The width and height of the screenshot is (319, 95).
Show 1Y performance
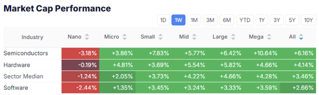(262, 20)
